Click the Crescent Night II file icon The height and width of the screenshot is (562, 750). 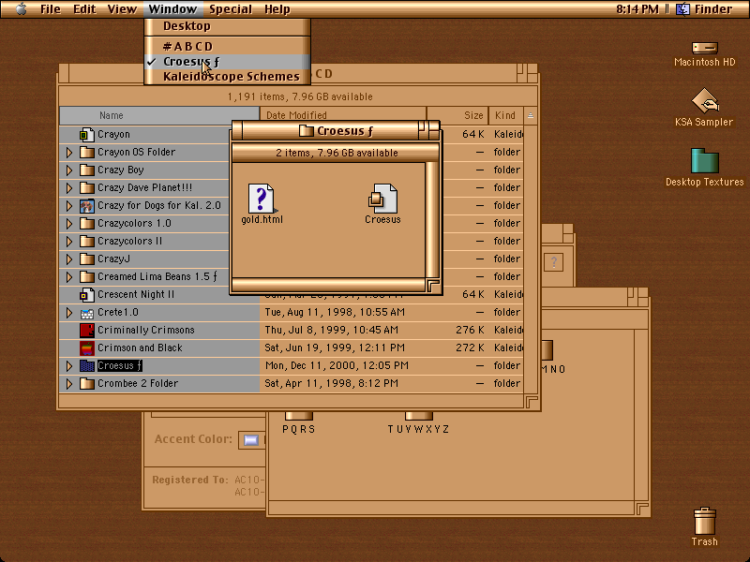(x=86, y=295)
